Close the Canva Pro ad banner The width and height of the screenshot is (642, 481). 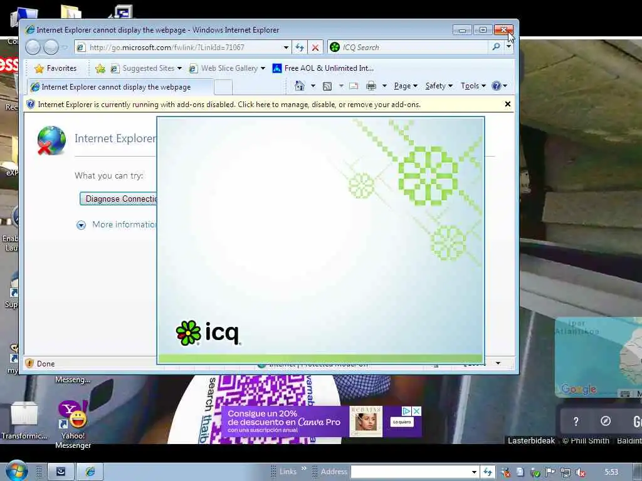tap(416, 411)
